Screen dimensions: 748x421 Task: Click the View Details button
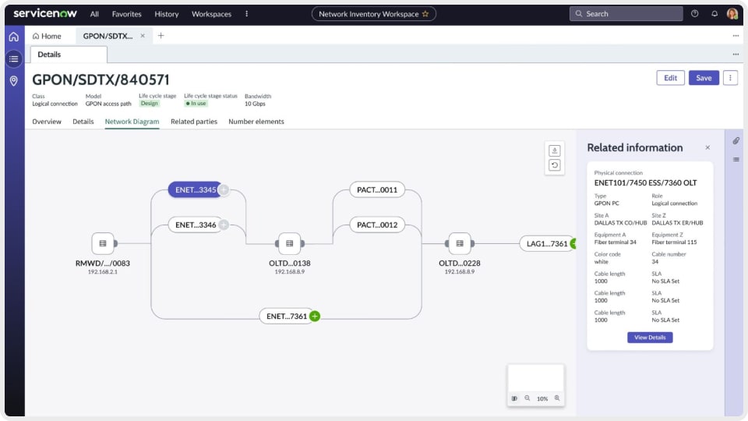(x=650, y=338)
